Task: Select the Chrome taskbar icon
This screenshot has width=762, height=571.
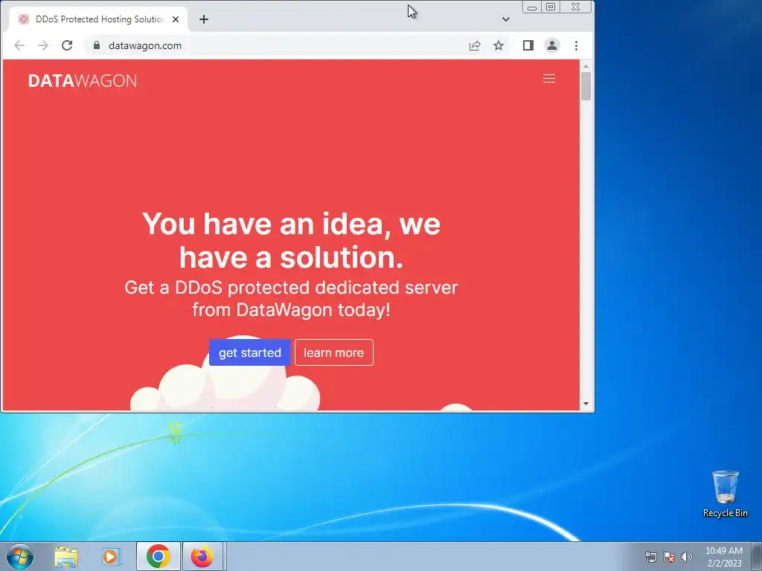Action: pyautogui.click(x=159, y=556)
